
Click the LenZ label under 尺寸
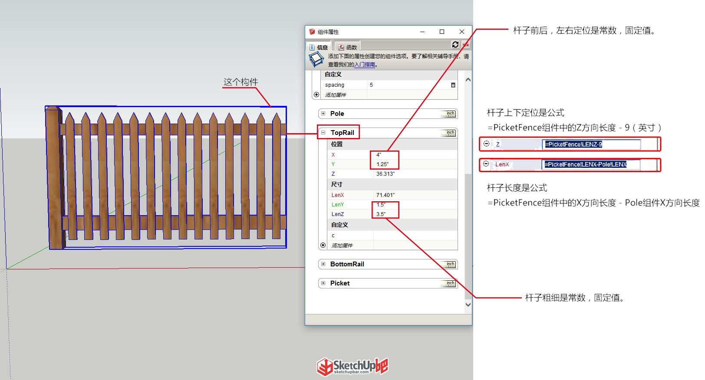click(x=338, y=214)
